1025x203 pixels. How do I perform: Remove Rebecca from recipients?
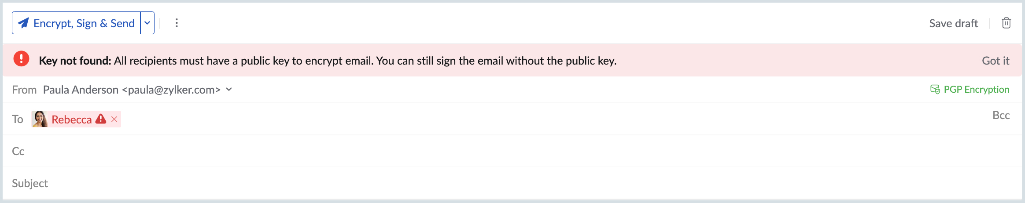(114, 119)
